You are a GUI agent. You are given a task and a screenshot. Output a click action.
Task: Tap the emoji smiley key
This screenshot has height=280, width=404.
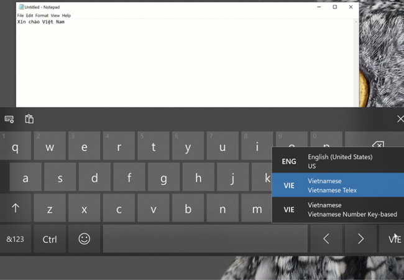[x=85, y=239]
